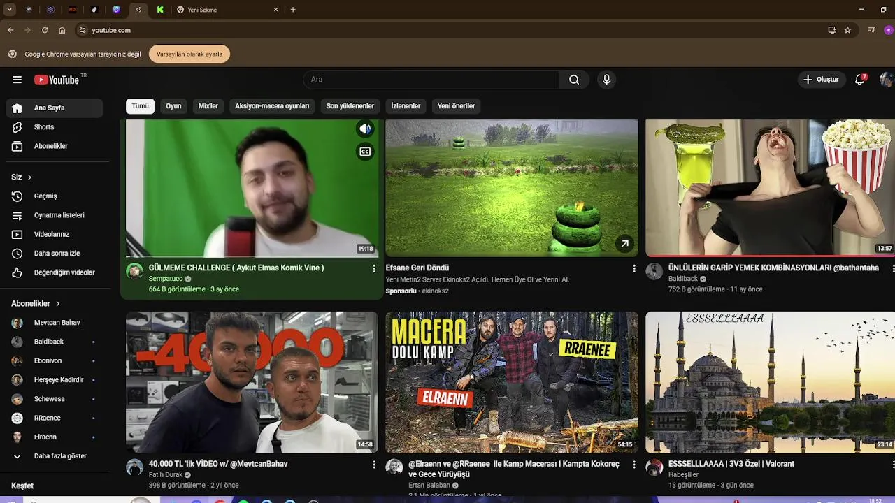Open options menu for Efsane Geri Döndü ad
895x503 pixels.
click(634, 268)
